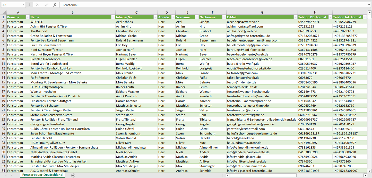Click the Insert Function fx icon
Viewport: 372px width, 178px height.
55,5
